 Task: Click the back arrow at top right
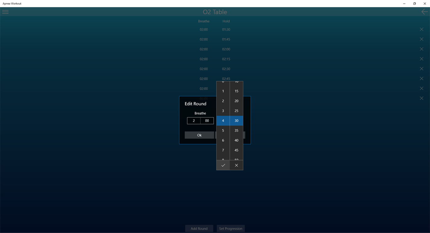[424, 12]
